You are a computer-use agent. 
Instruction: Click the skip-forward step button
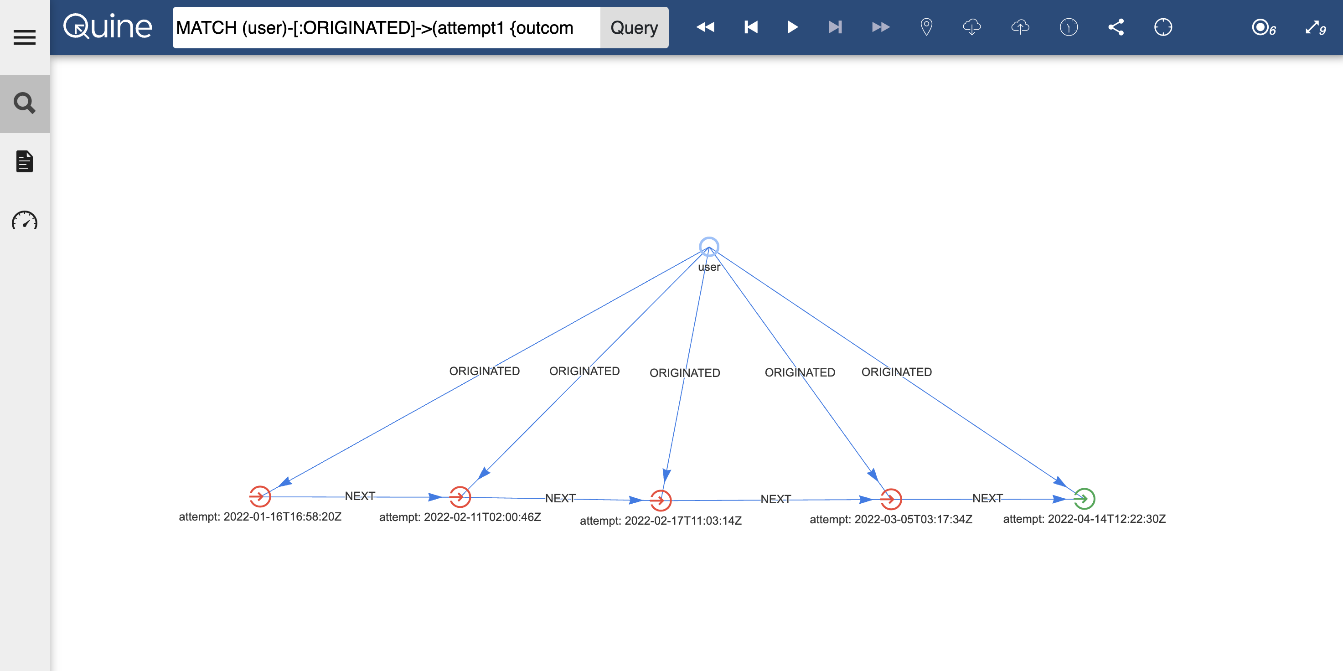coord(835,27)
